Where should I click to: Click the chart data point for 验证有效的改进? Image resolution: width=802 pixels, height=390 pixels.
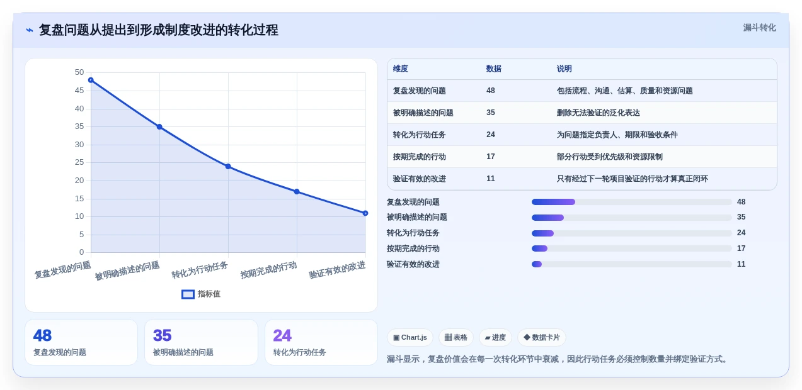click(x=365, y=213)
